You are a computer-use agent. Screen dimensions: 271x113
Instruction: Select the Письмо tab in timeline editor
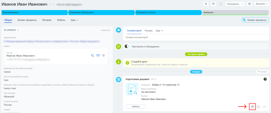coord(149,31)
